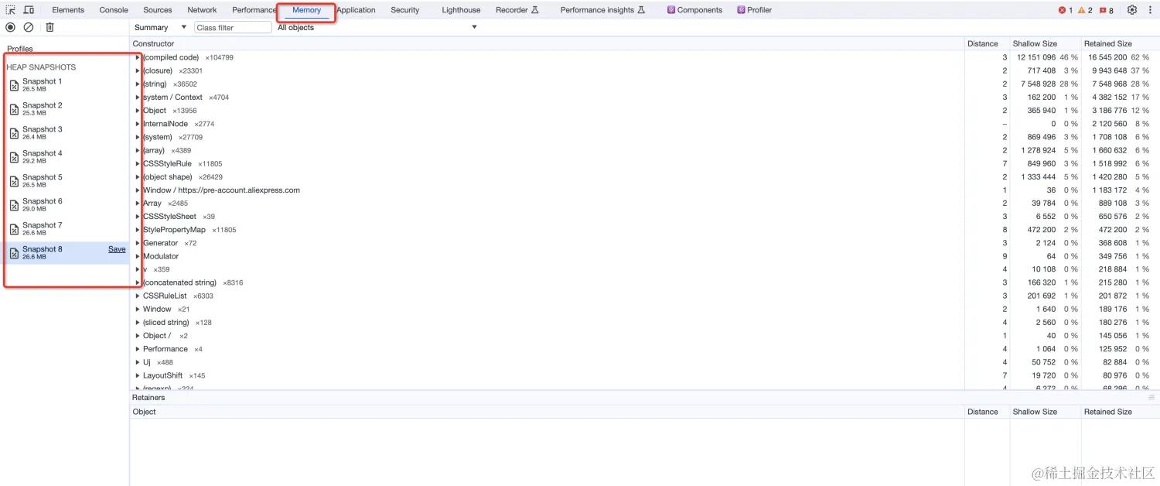Open the React Components tab
1160x486 pixels.
click(694, 10)
